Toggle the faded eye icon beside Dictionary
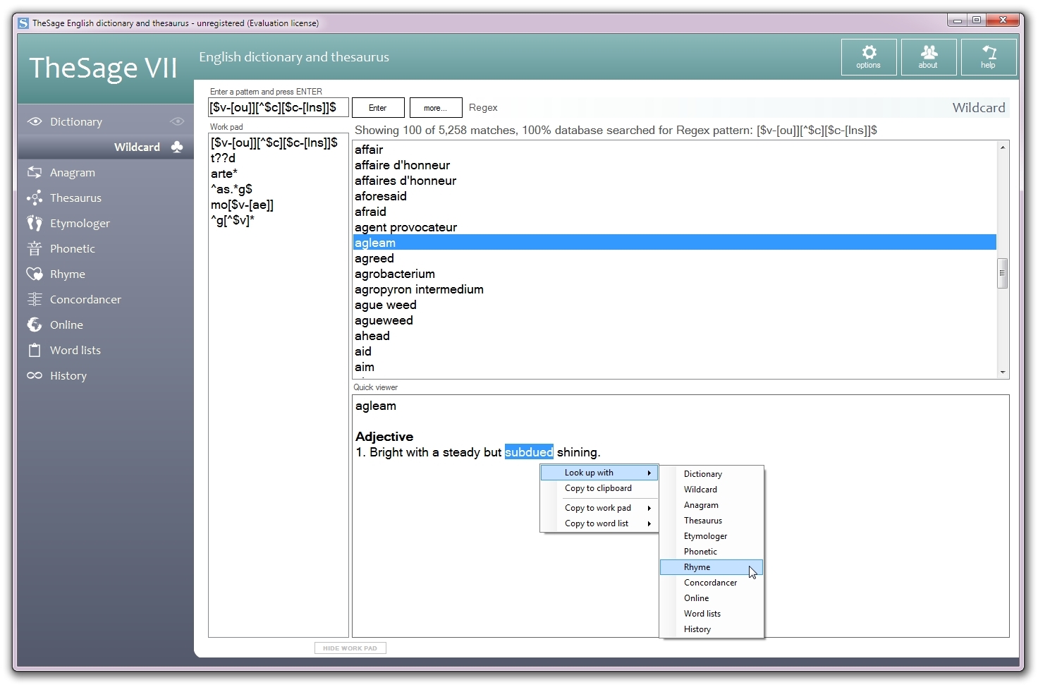1038x685 pixels. point(177,121)
